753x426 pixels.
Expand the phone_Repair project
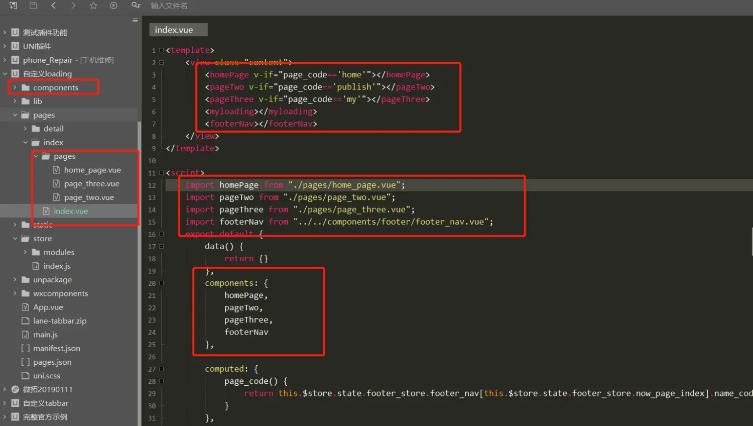5,60
